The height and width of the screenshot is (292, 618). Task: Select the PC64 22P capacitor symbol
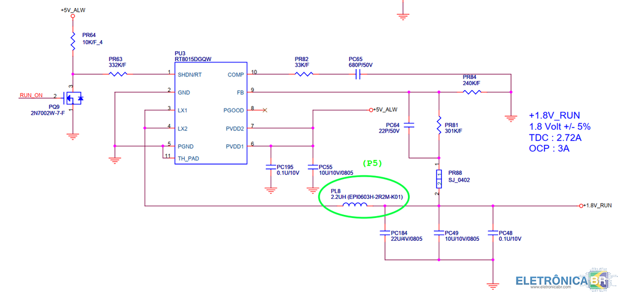pyautogui.click(x=410, y=125)
